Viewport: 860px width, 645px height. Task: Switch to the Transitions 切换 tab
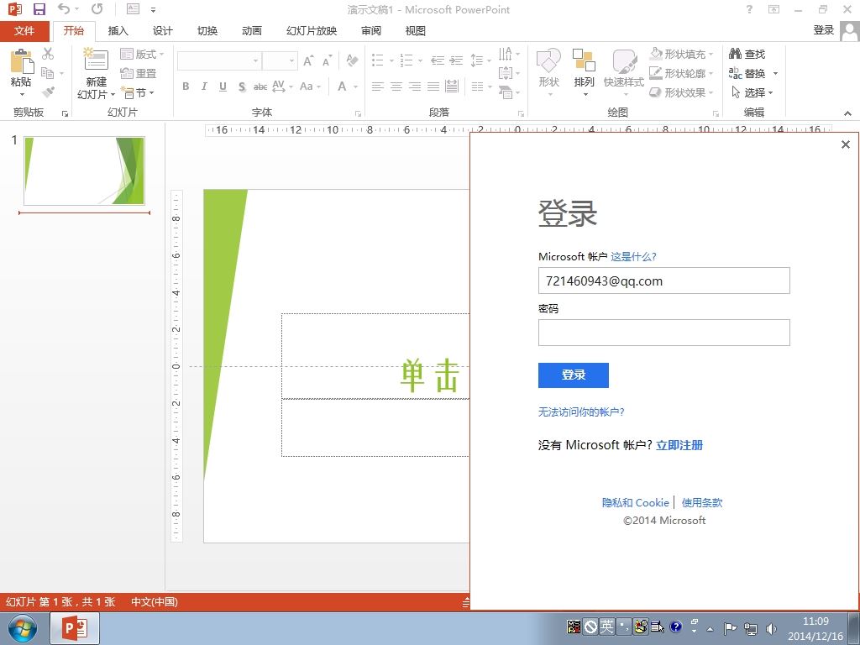click(207, 31)
